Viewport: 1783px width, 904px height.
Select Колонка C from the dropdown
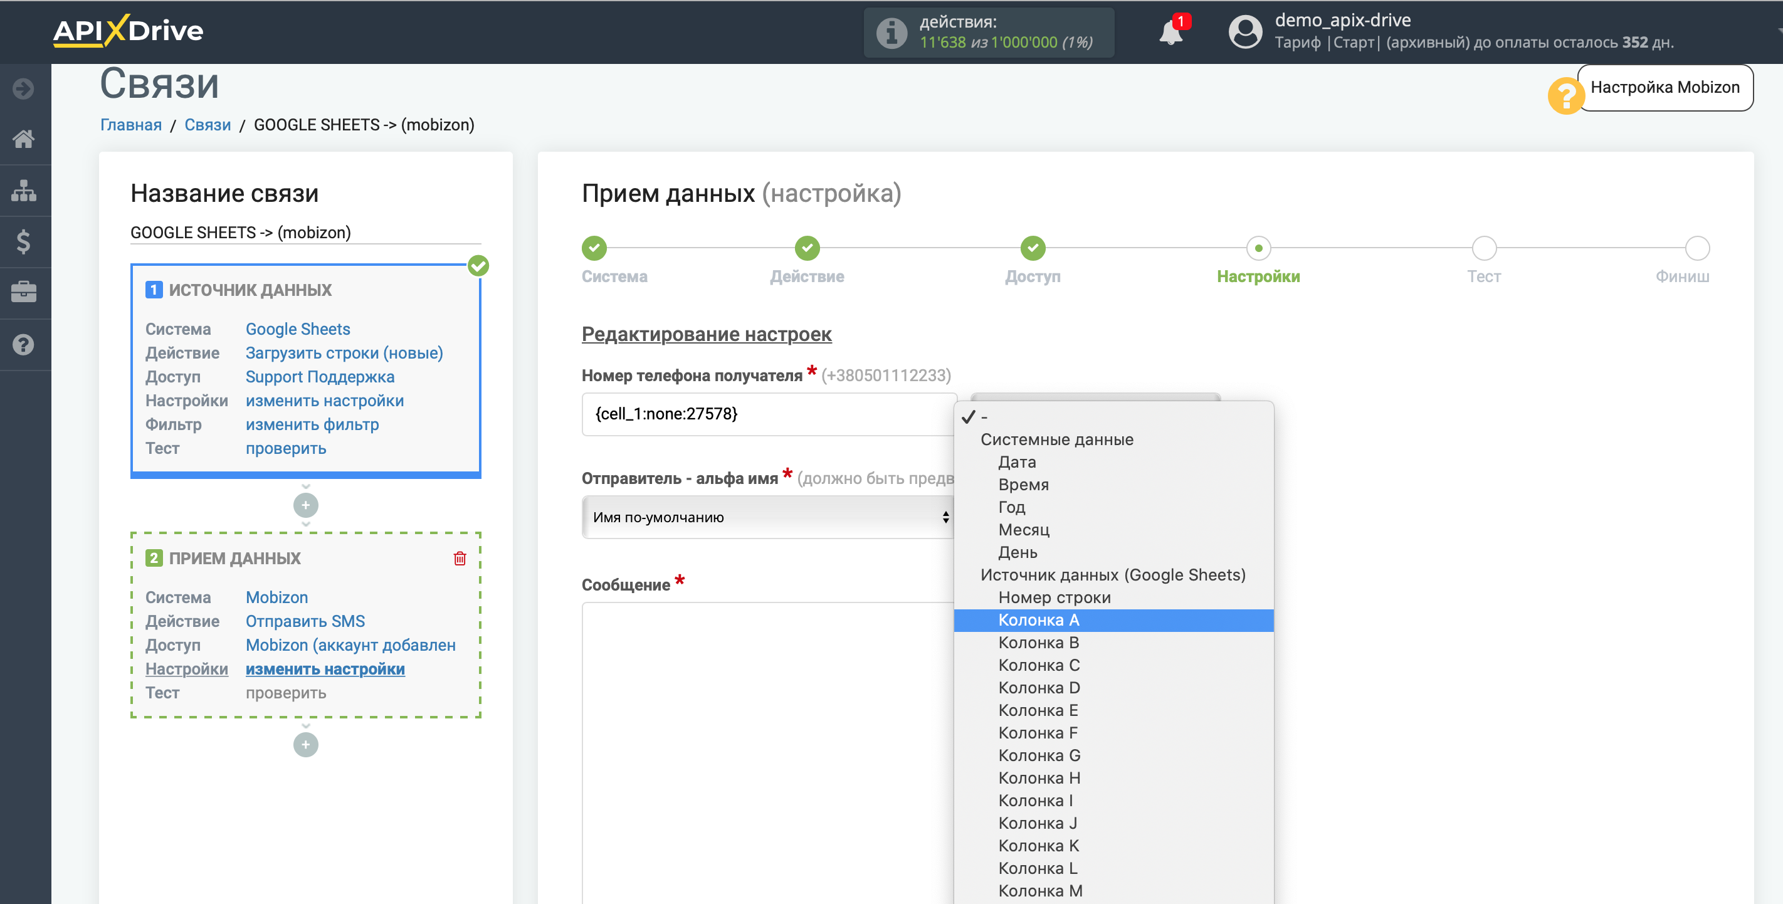pos(1113,665)
